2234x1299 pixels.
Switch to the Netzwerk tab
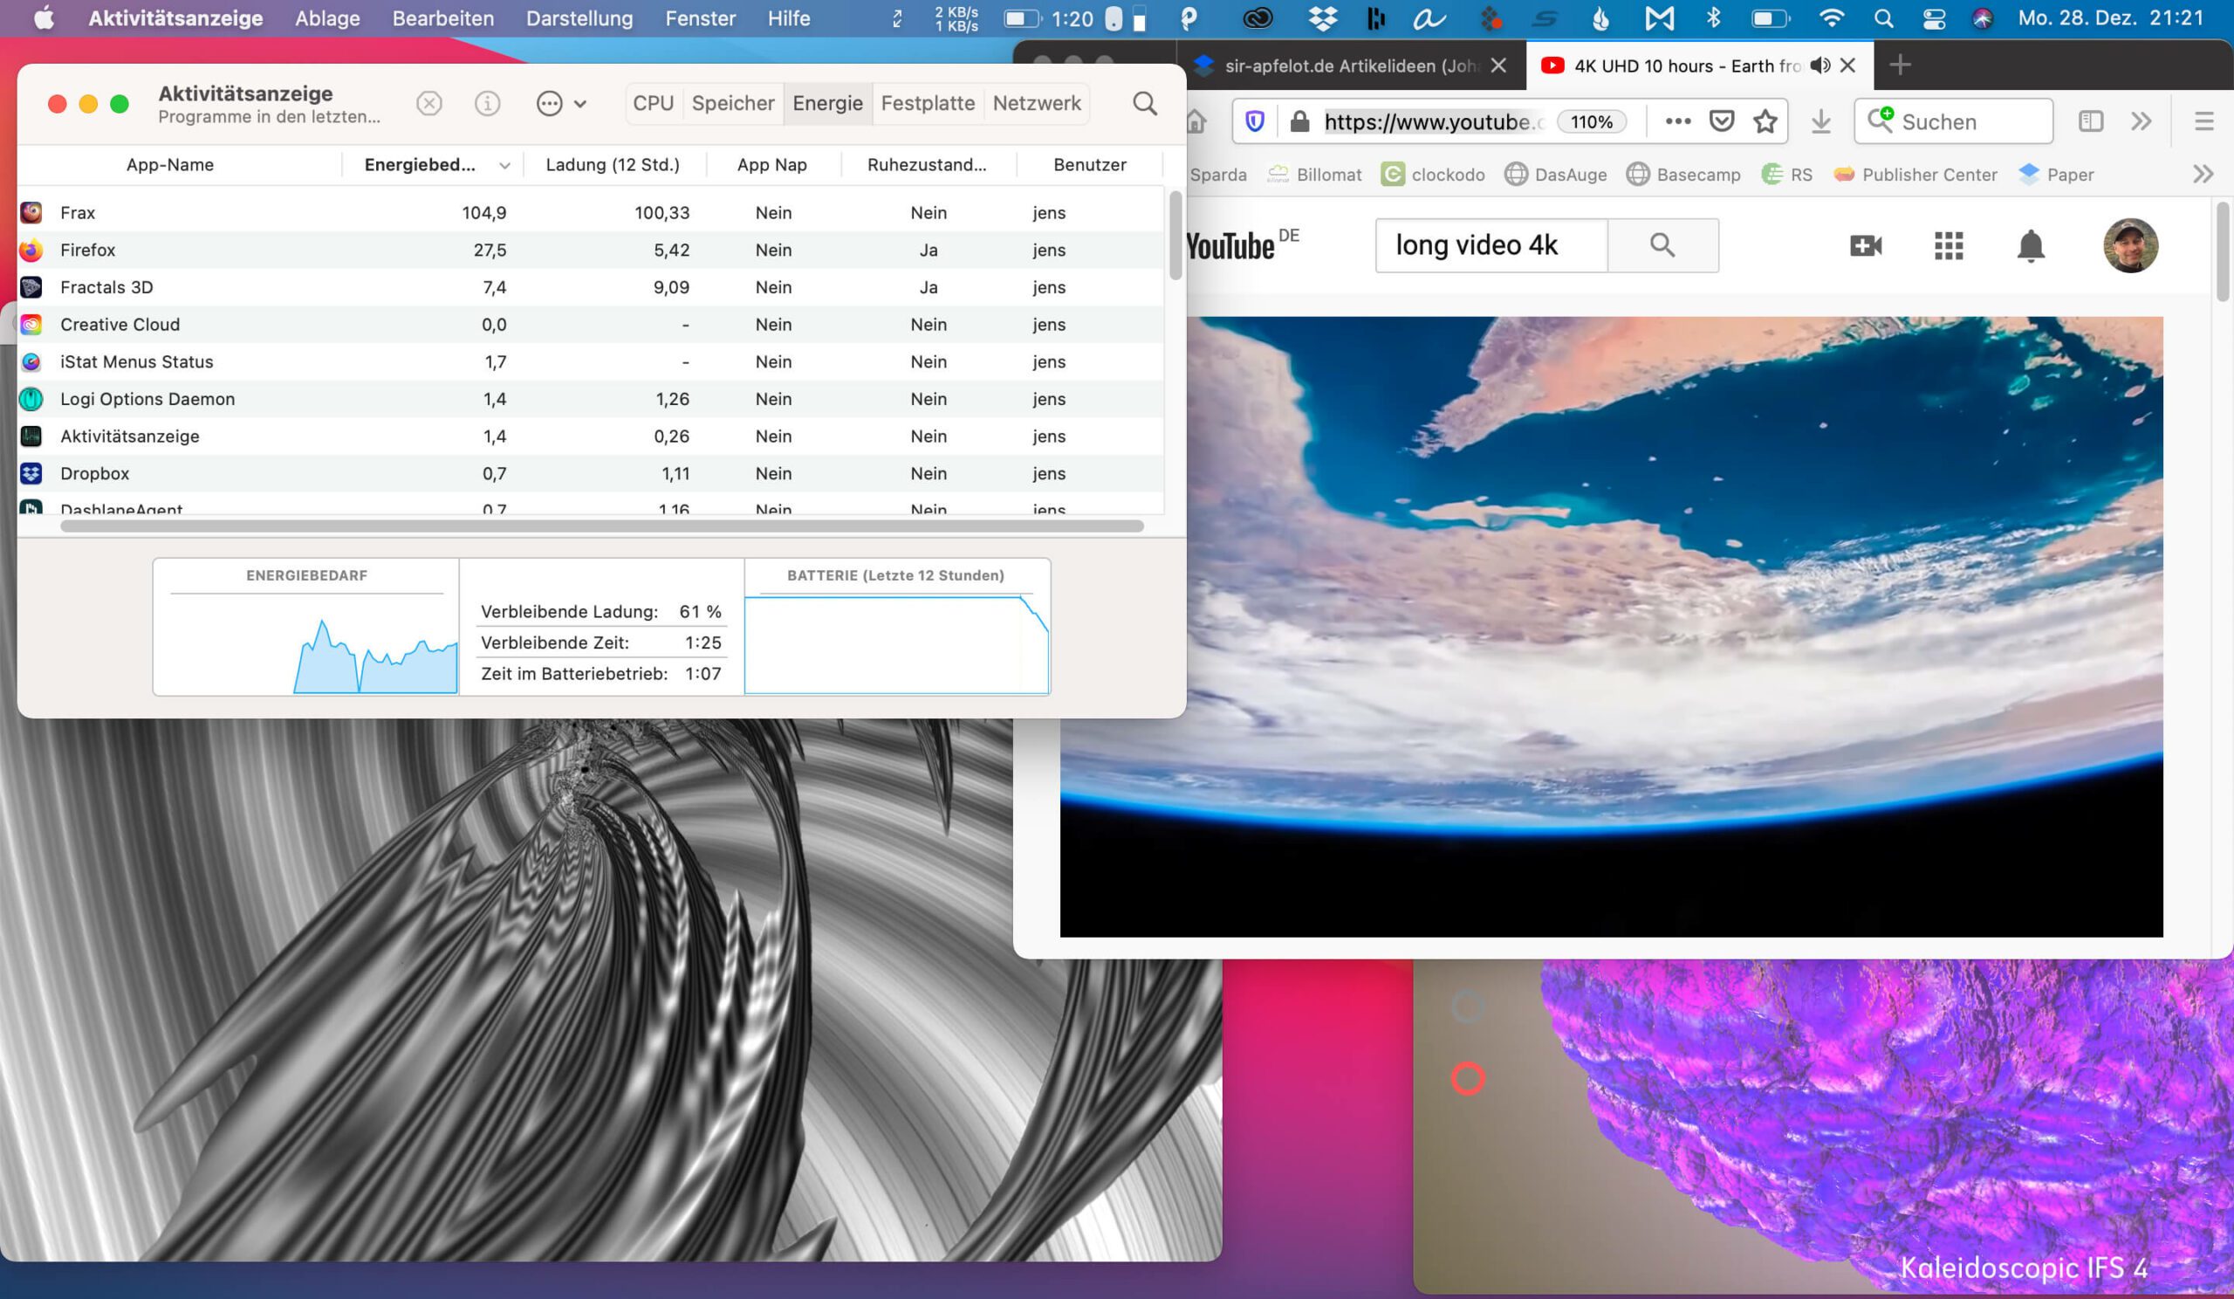click(1037, 103)
